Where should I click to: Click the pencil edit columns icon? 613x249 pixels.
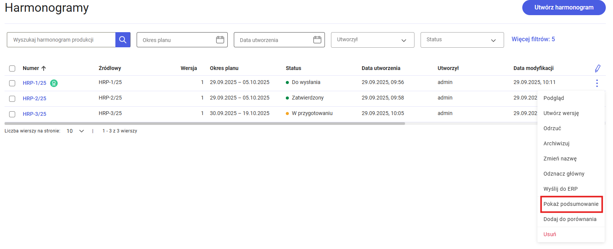[597, 68]
